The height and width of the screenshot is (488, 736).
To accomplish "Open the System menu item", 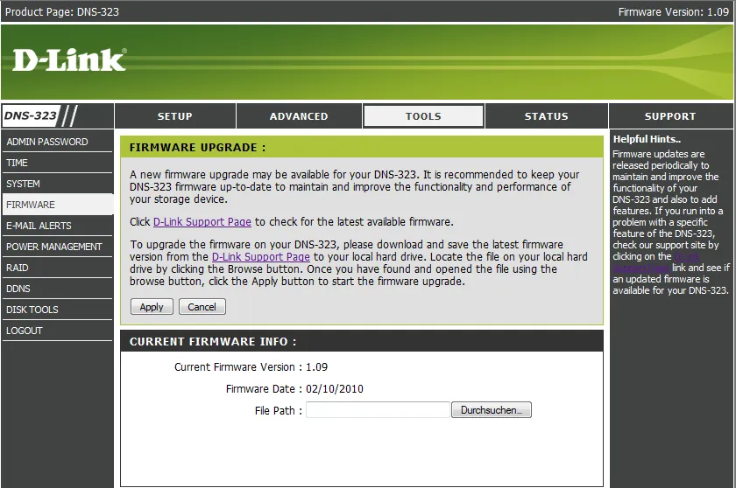I will (57, 184).
